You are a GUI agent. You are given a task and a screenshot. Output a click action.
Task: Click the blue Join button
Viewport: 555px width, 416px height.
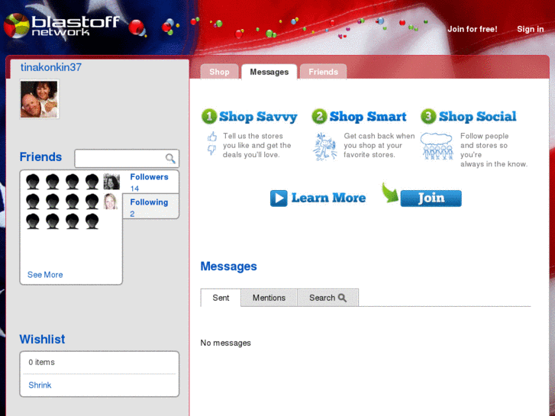pyautogui.click(x=431, y=198)
